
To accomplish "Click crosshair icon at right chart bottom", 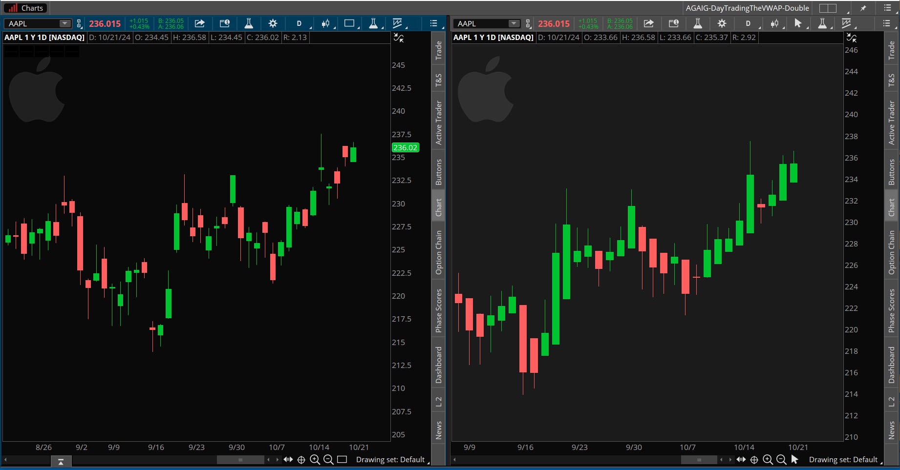I will (x=754, y=460).
